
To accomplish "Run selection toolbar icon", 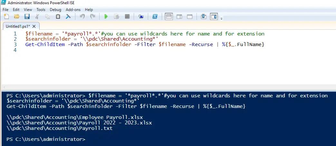I will coord(117,16).
